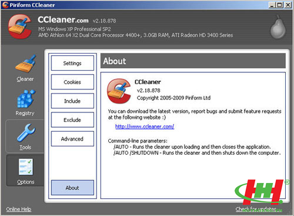Click the v2.18.878 version text in the header
Viewport: 294px width, 216px height.
click(x=105, y=21)
